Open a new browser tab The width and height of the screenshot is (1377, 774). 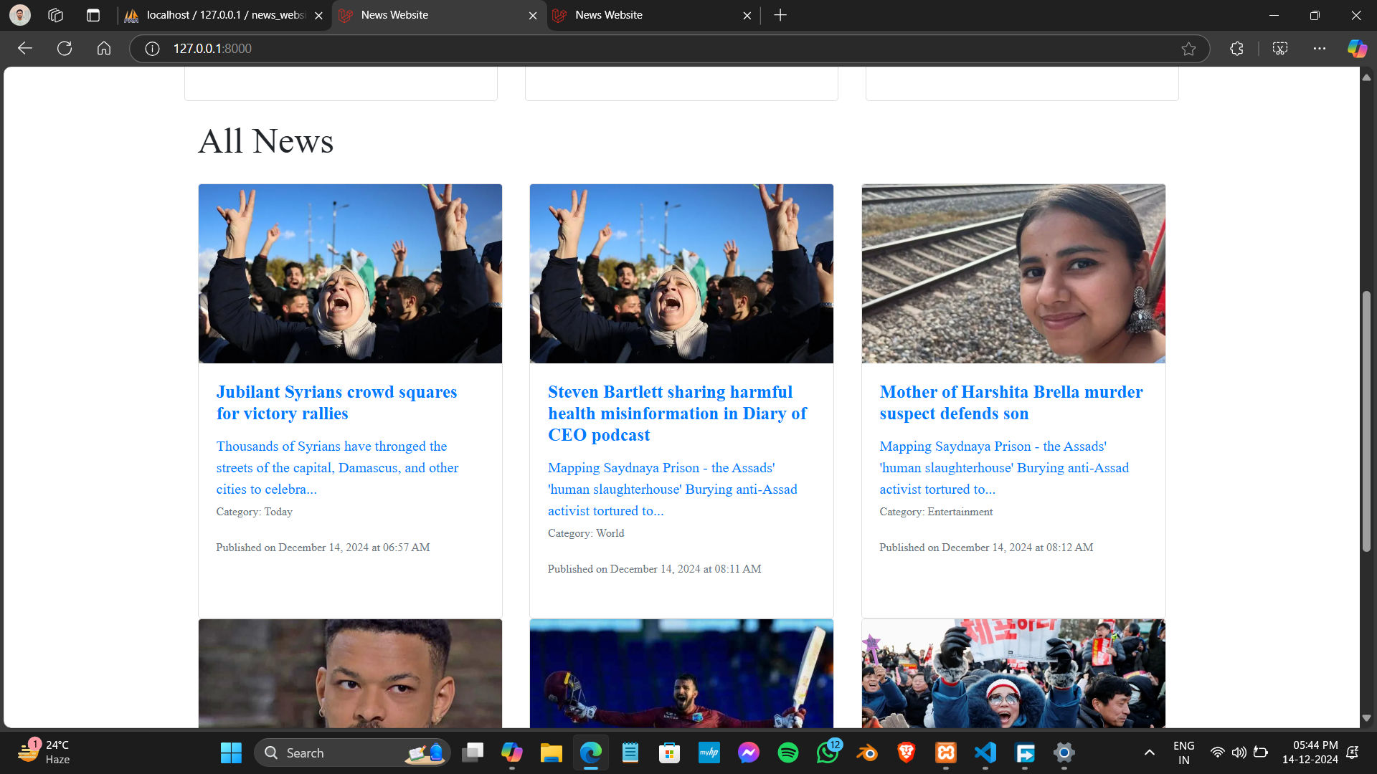pyautogui.click(x=780, y=15)
